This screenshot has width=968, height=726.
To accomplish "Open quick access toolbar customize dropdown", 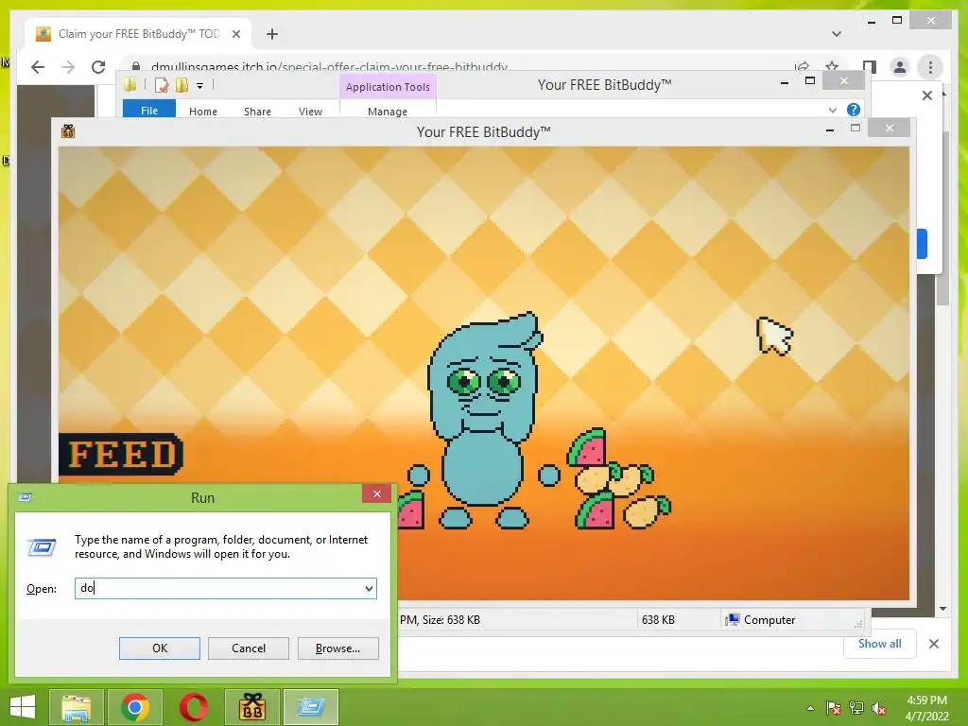I will (x=200, y=86).
